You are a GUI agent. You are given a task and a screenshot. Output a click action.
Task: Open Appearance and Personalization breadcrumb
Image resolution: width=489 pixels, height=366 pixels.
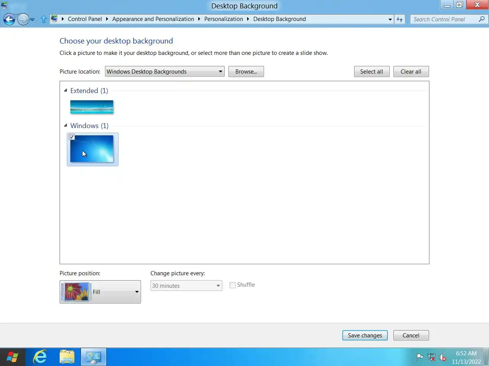(x=153, y=19)
